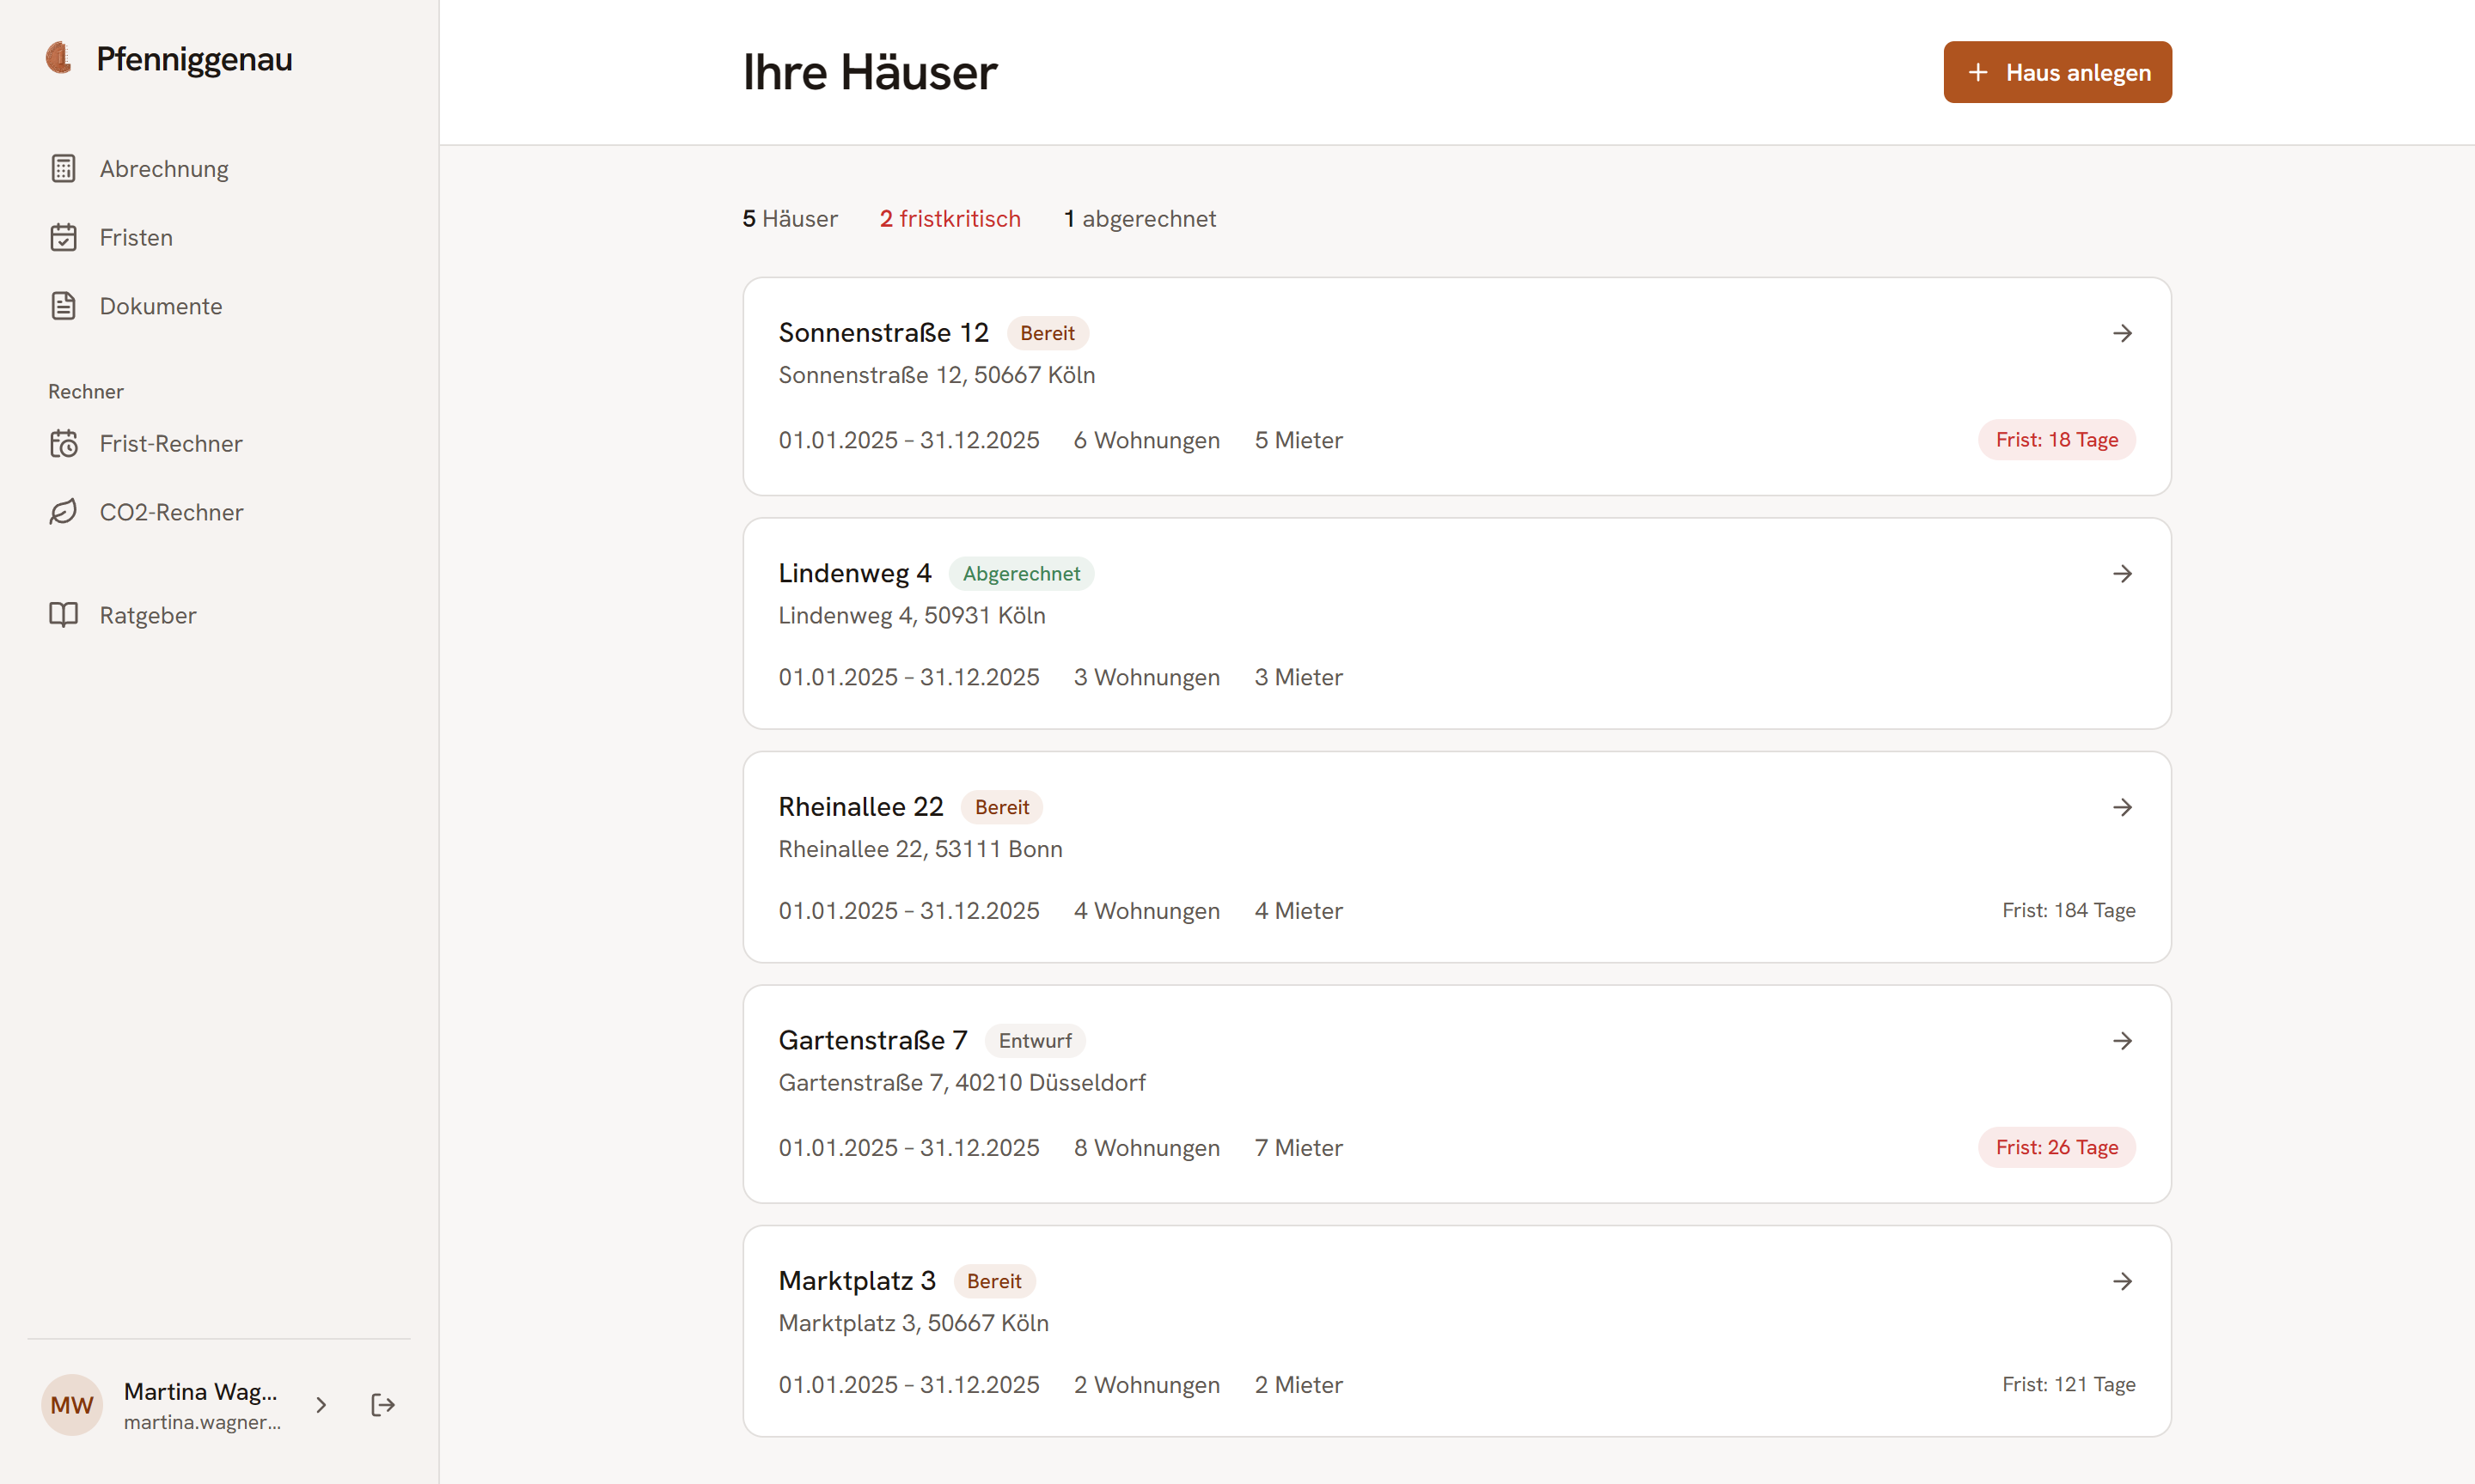Open Fristen via its calendar-check icon
2475x1484 pixels.
pyautogui.click(x=63, y=237)
